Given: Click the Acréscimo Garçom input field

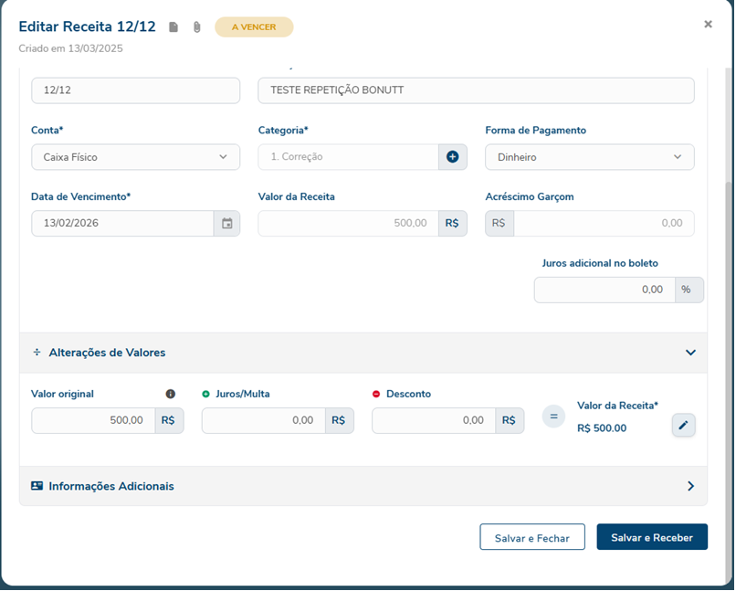Looking at the screenshot, I should click(x=603, y=224).
